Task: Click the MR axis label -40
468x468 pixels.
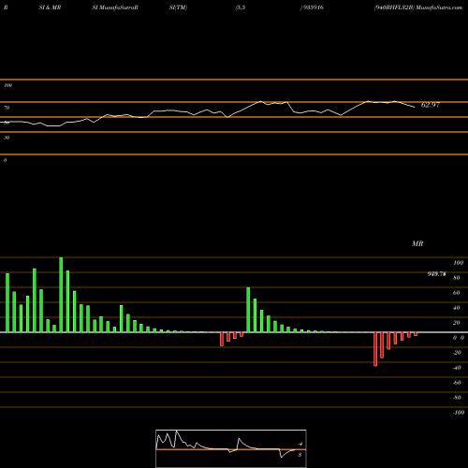Action: [x=457, y=368]
